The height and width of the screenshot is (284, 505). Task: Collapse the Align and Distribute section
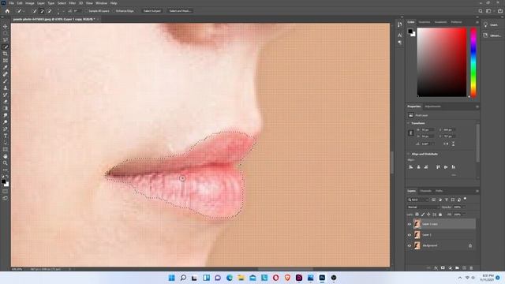409,154
